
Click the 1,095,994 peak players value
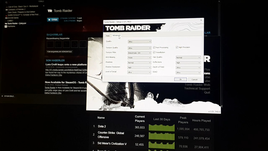pos(183,129)
